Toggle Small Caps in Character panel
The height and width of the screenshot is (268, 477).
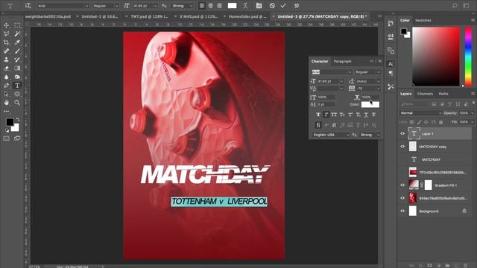pos(342,115)
